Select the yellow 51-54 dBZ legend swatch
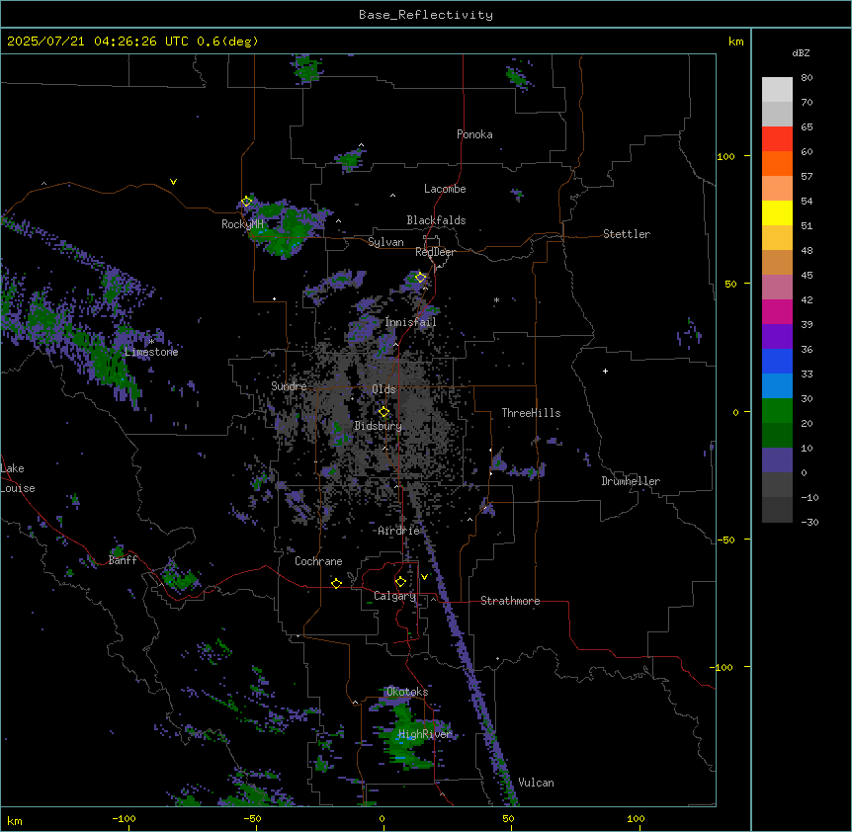Viewport: 852px width, 832px height. [777, 212]
